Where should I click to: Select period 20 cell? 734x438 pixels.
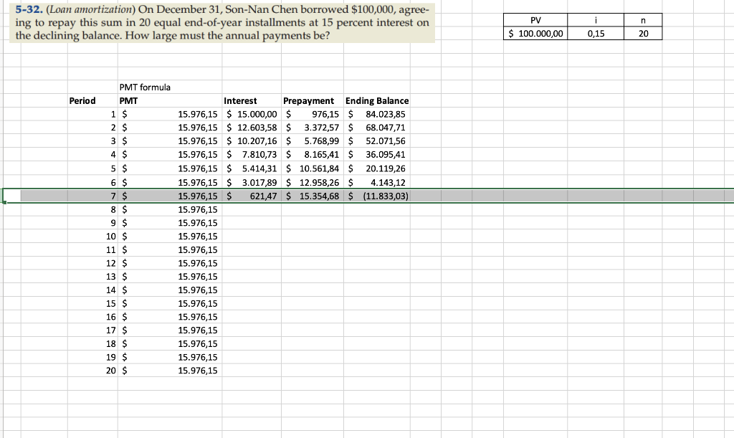pos(92,371)
